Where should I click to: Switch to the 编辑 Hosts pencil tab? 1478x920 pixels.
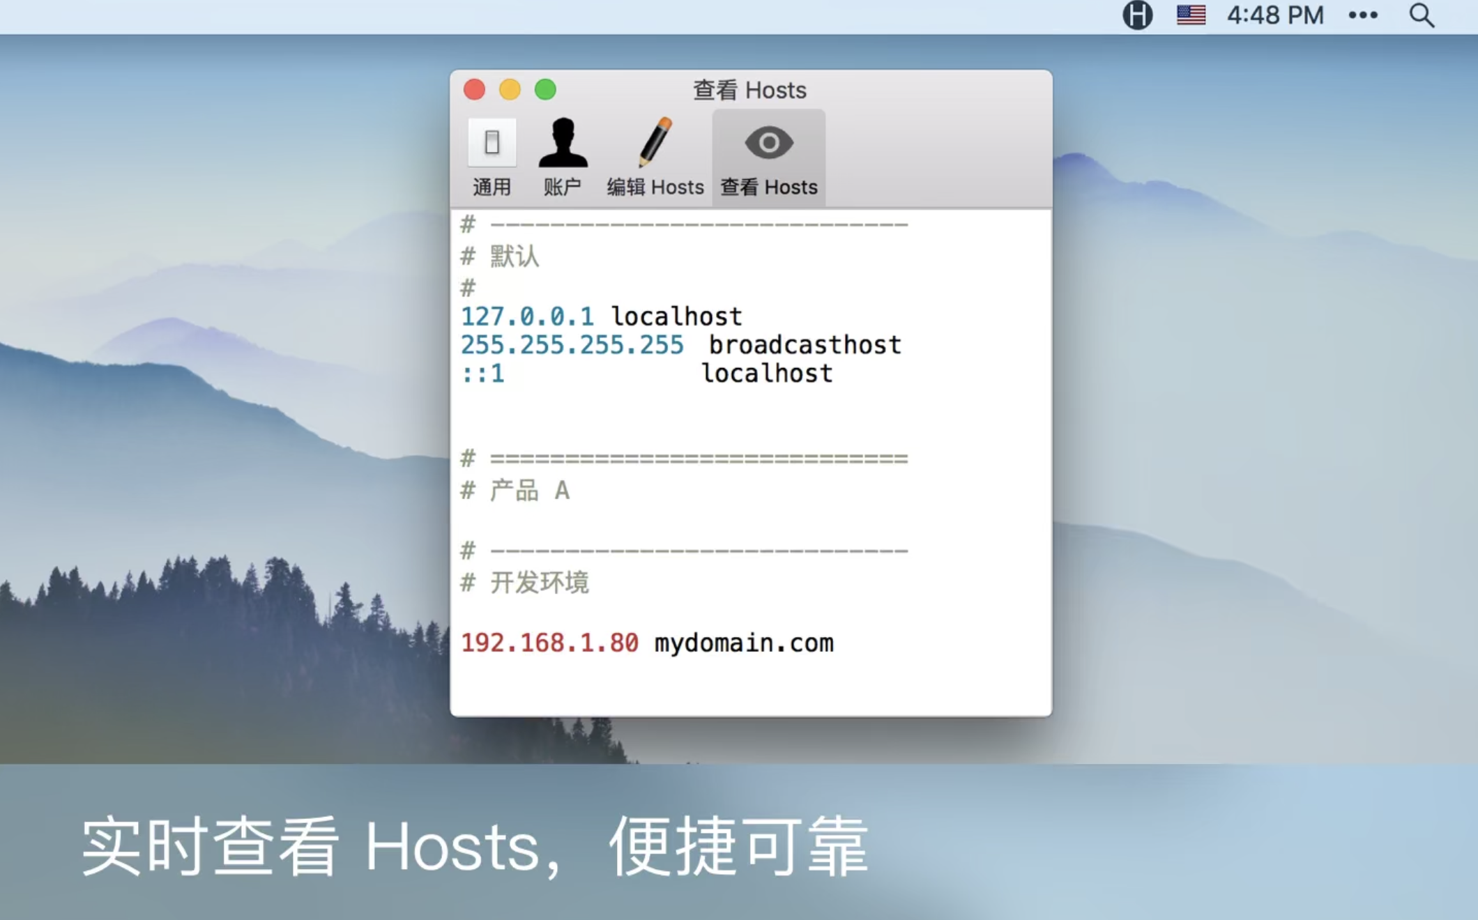[655, 158]
